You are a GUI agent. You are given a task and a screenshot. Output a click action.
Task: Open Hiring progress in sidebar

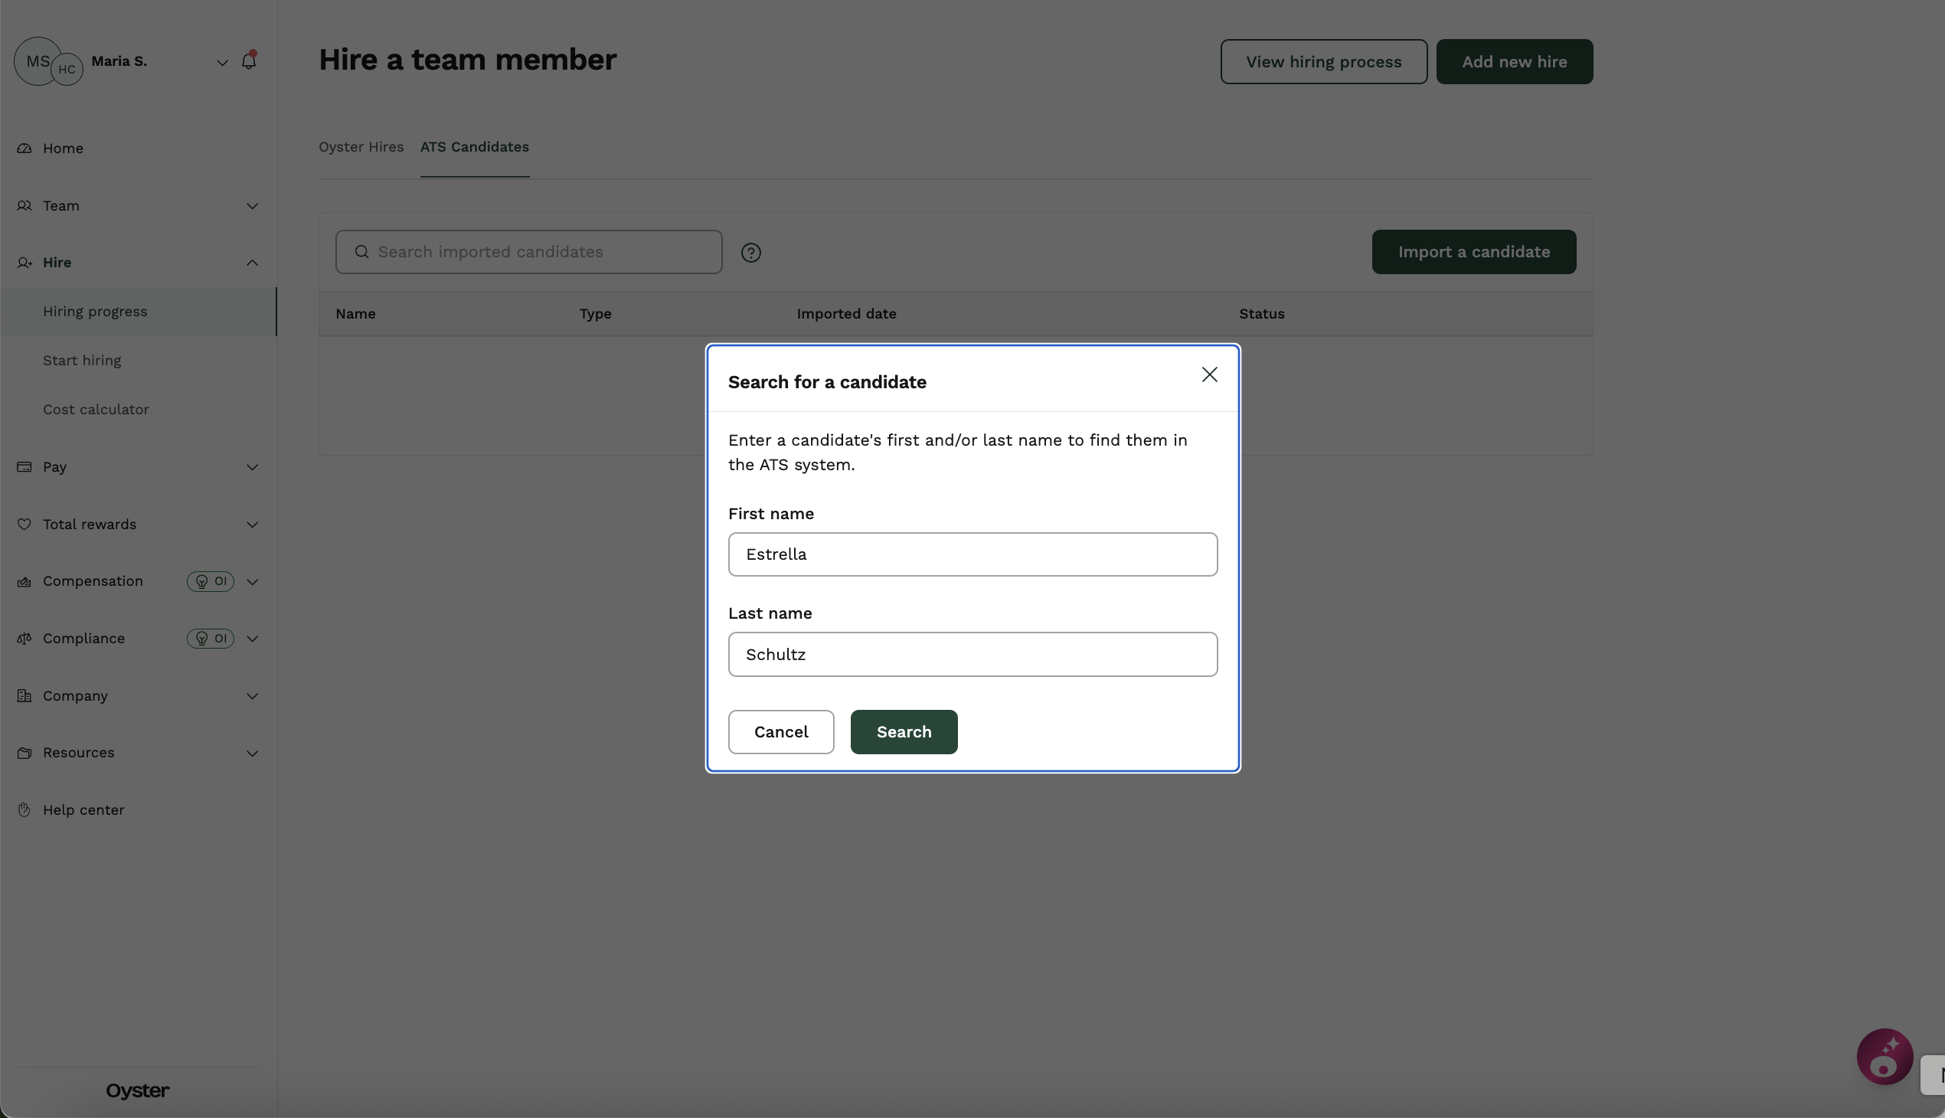coord(138,312)
